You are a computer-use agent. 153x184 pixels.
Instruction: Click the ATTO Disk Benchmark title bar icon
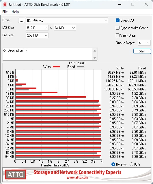[x=5, y=4]
